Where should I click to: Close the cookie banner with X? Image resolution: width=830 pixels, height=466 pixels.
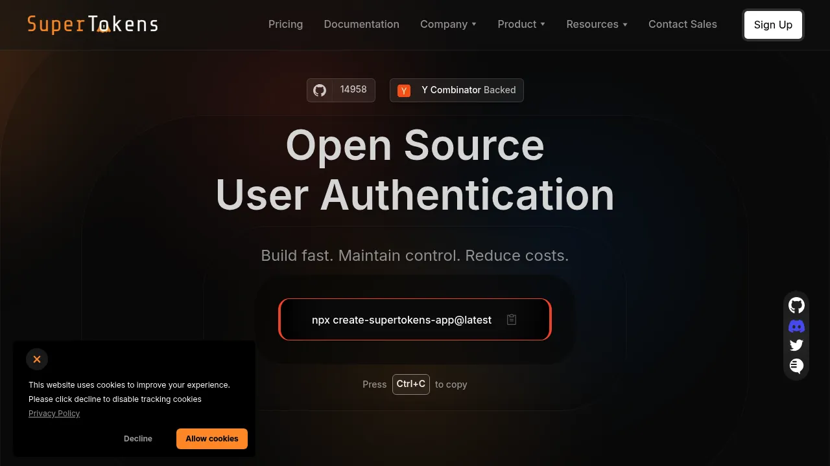pyautogui.click(x=37, y=359)
